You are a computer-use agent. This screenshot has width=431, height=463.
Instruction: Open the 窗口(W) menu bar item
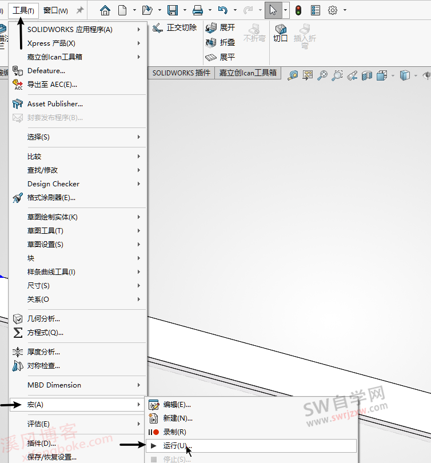click(55, 11)
